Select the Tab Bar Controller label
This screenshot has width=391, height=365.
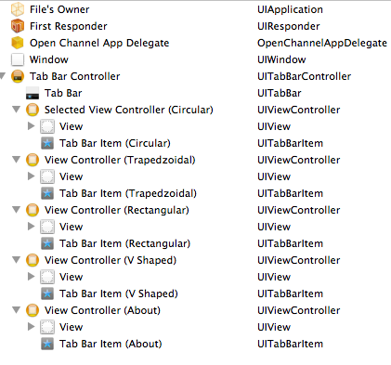pos(74,76)
